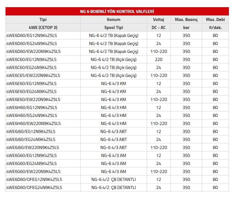Select the Tipi column header
Screen dimensions: 235x200
[43, 20]
